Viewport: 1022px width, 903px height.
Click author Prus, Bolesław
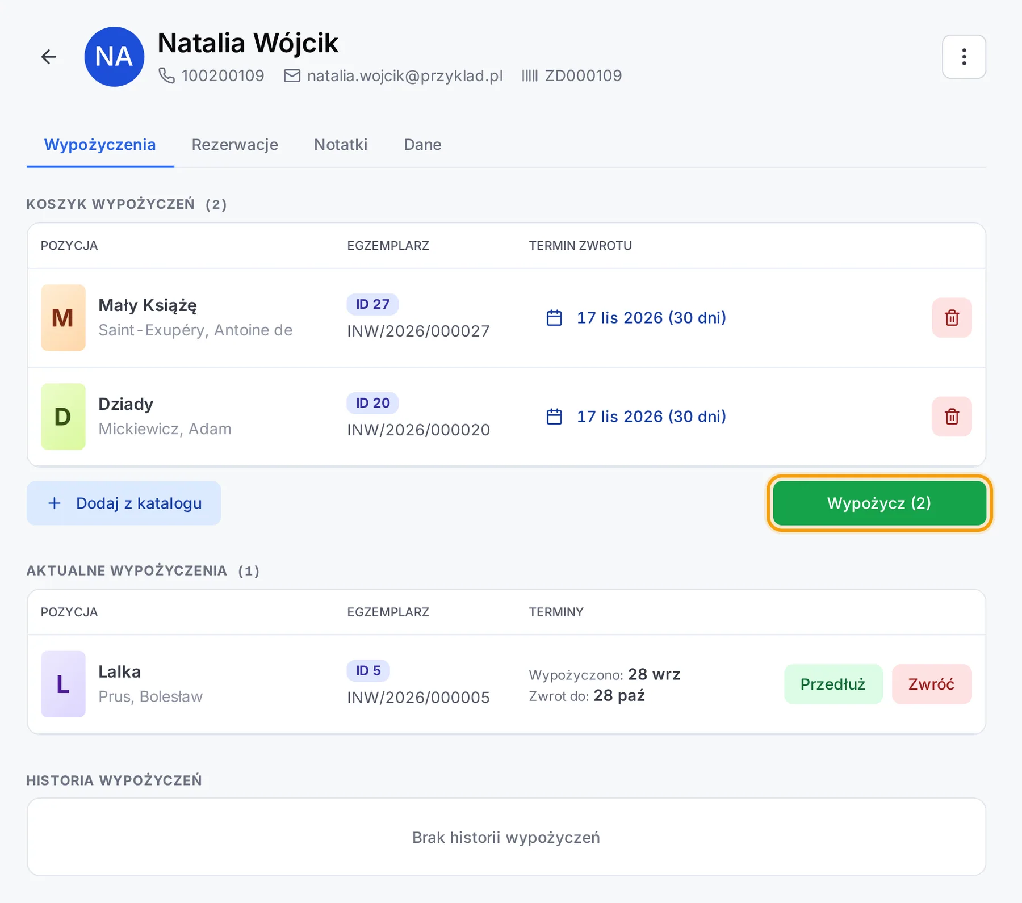(x=150, y=696)
